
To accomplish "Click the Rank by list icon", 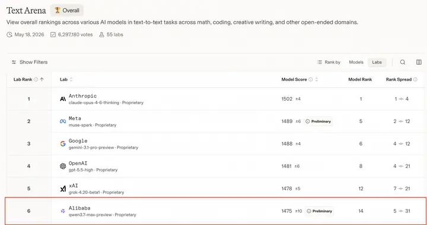I will coord(320,62).
